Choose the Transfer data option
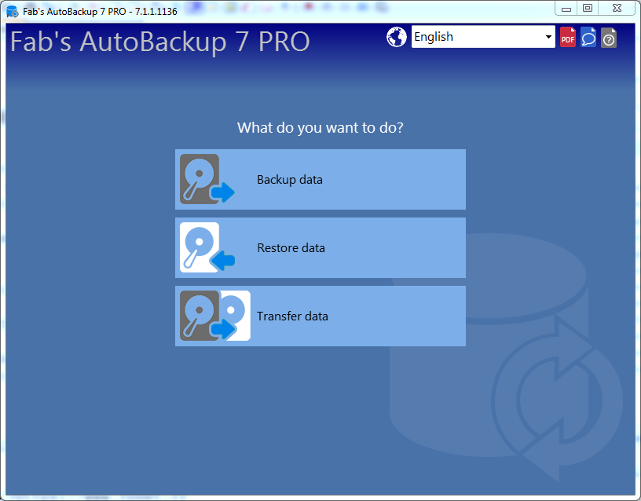The image size is (641, 501). coord(320,316)
